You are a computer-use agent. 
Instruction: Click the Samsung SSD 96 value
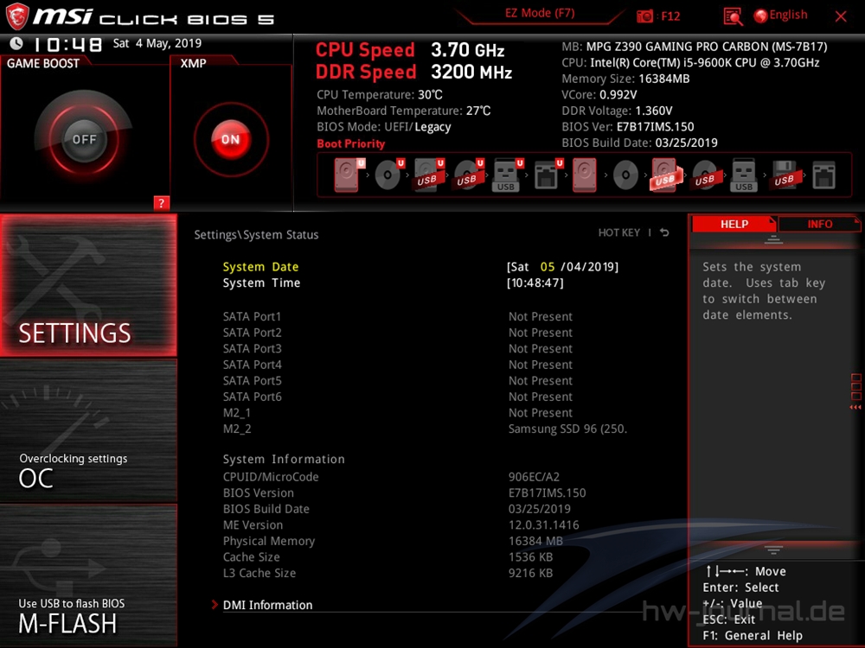point(567,429)
